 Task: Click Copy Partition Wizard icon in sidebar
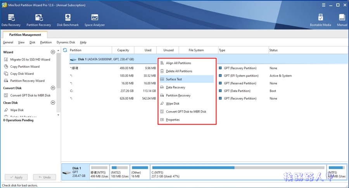(x=6, y=67)
